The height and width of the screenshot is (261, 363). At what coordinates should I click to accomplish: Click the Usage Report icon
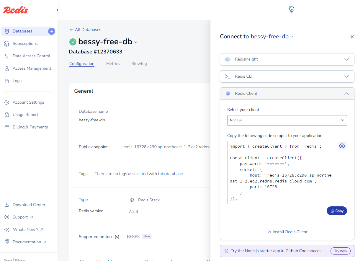pos(7,115)
